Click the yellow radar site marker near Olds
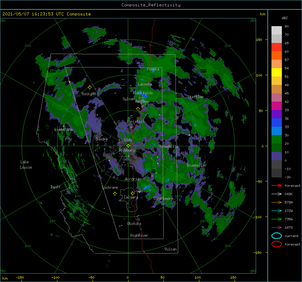Screen dimensions: 302x282 pyautogui.click(x=128, y=146)
